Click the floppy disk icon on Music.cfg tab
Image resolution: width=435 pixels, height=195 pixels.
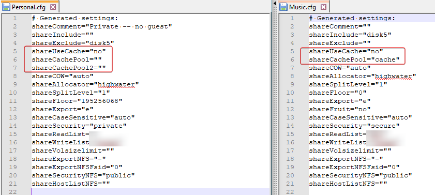coord(283,7)
